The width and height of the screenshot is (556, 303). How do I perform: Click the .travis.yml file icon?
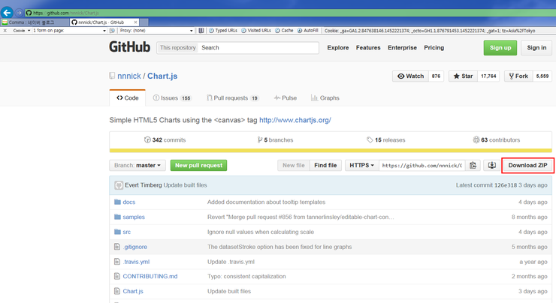click(x=117, y=262)
